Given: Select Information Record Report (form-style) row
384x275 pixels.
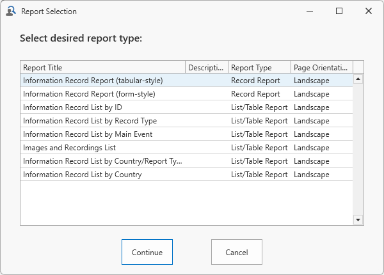Looking at the screenshot, I should point(89,94).
